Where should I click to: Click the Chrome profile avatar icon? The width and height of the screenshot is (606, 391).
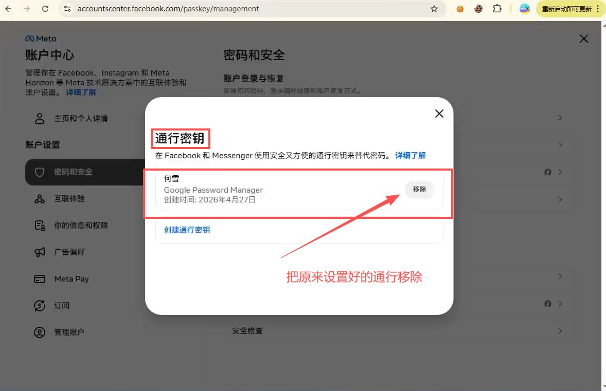[x=525, y=9]
